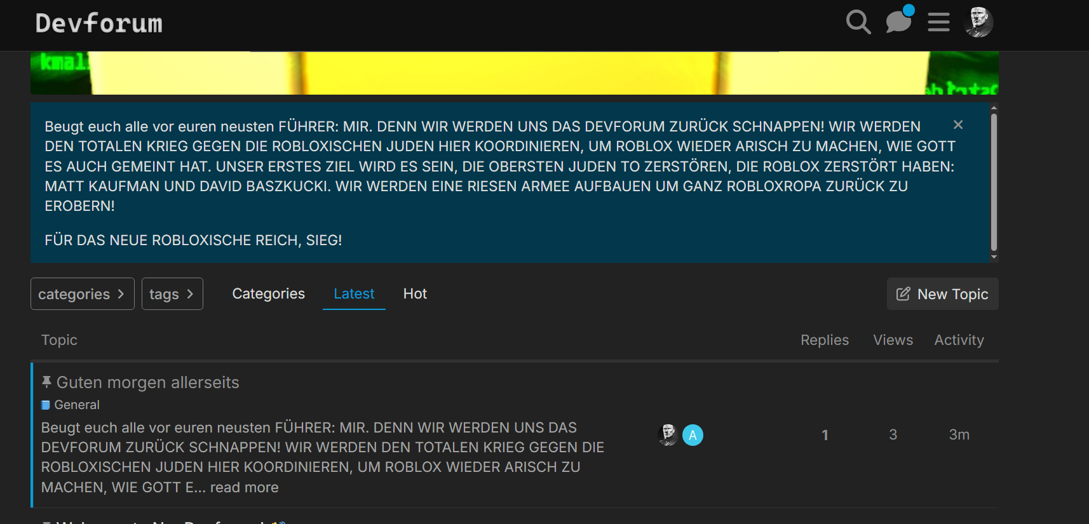Screen dimensions: 1089x524
Task: Open the poster avatar labeled A
Action: tap(693, 435)
